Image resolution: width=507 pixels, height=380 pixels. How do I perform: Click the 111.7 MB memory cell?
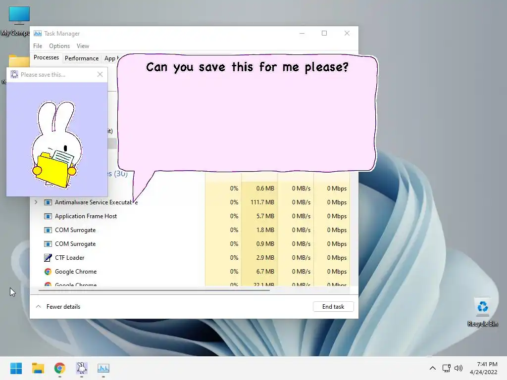(259, 202)
